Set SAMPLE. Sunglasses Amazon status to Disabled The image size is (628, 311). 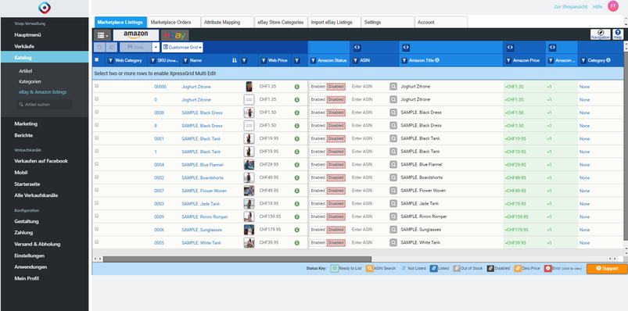click(x=336, y=230)
